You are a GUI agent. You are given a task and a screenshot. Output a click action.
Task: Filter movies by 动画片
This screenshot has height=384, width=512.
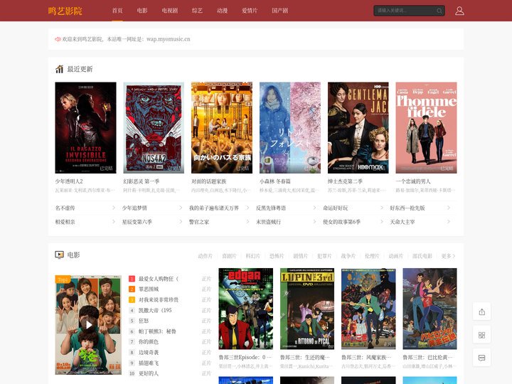click(396, 256)
